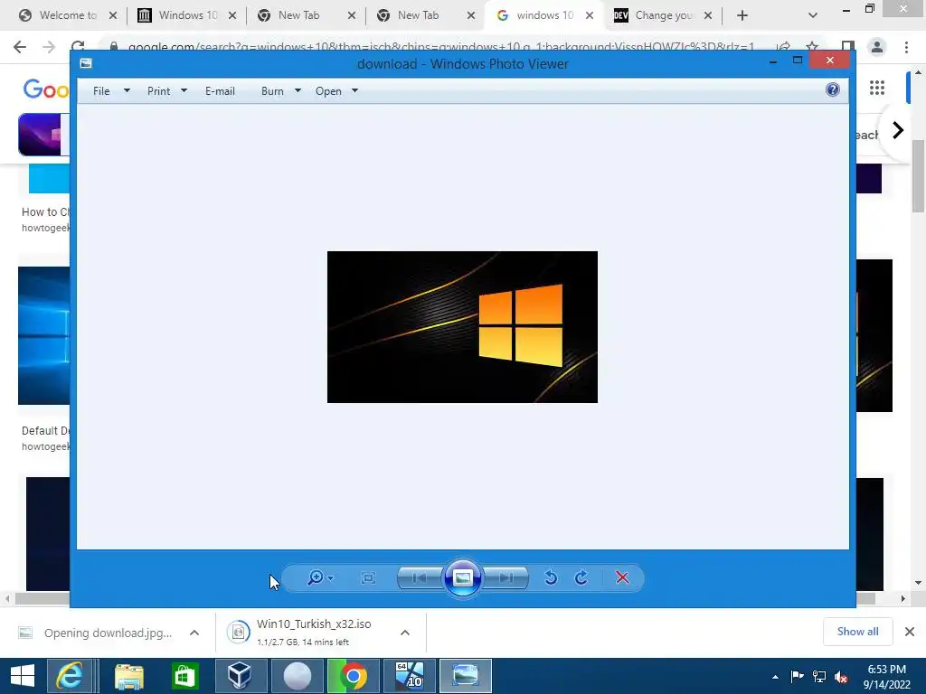Switch to the Change your tab
Image resolution: width=926 pixels, height=694 pixels.
click(x=663, y=15)
